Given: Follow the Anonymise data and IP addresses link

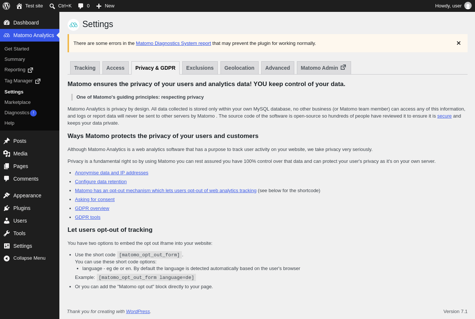Looking at the screenshot, I should pos(112,172).
